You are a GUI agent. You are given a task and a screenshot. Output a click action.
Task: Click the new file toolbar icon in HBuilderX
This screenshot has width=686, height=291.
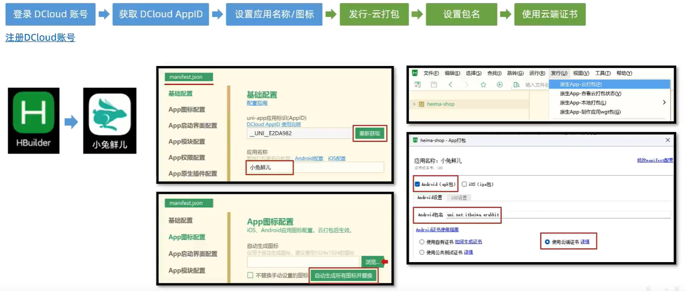(x=418, y=85)
